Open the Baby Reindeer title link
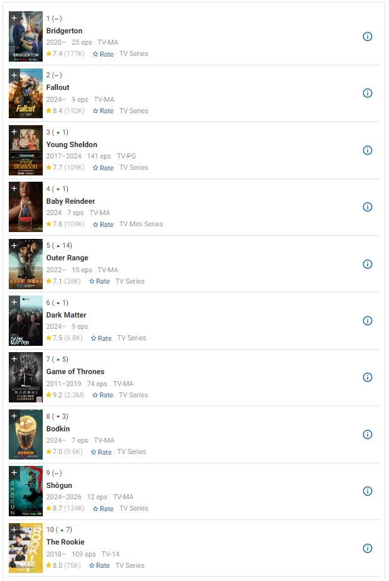389x581 pixels. (71, 201)
